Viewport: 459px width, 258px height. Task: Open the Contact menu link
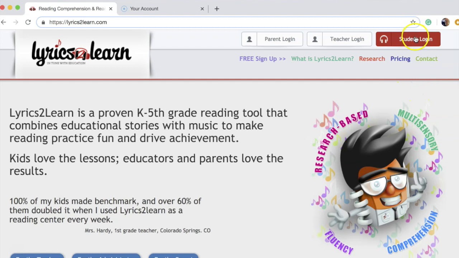click(x=426, y=59)
